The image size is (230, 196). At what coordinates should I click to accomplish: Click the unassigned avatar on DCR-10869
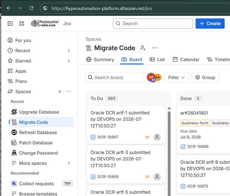click(157, 177)
